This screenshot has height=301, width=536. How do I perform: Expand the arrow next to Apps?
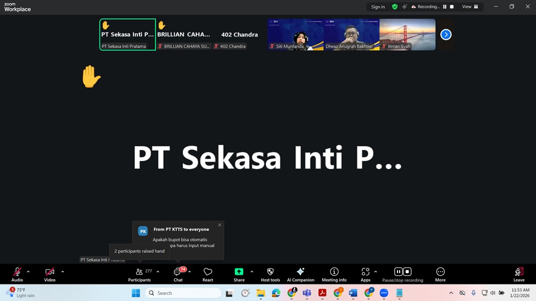(375, 272)
